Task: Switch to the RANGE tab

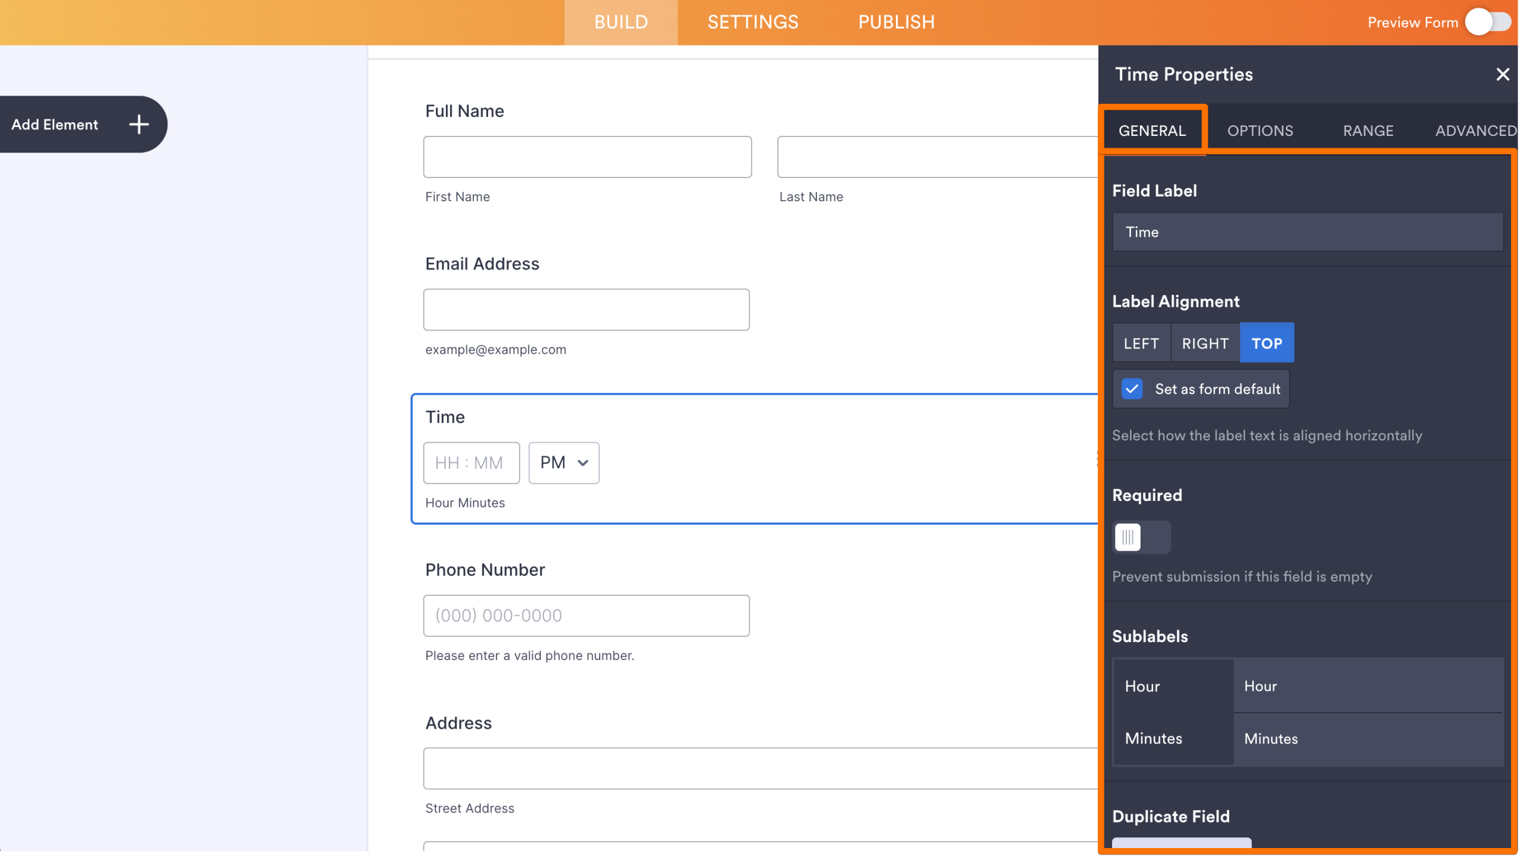Action: (x=1368, y=130)
